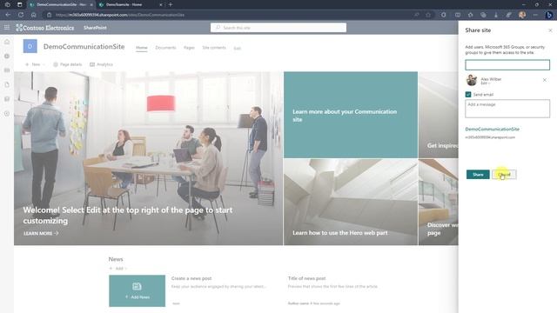
Task: Click the blue D site logo tile
Action: 30,46
